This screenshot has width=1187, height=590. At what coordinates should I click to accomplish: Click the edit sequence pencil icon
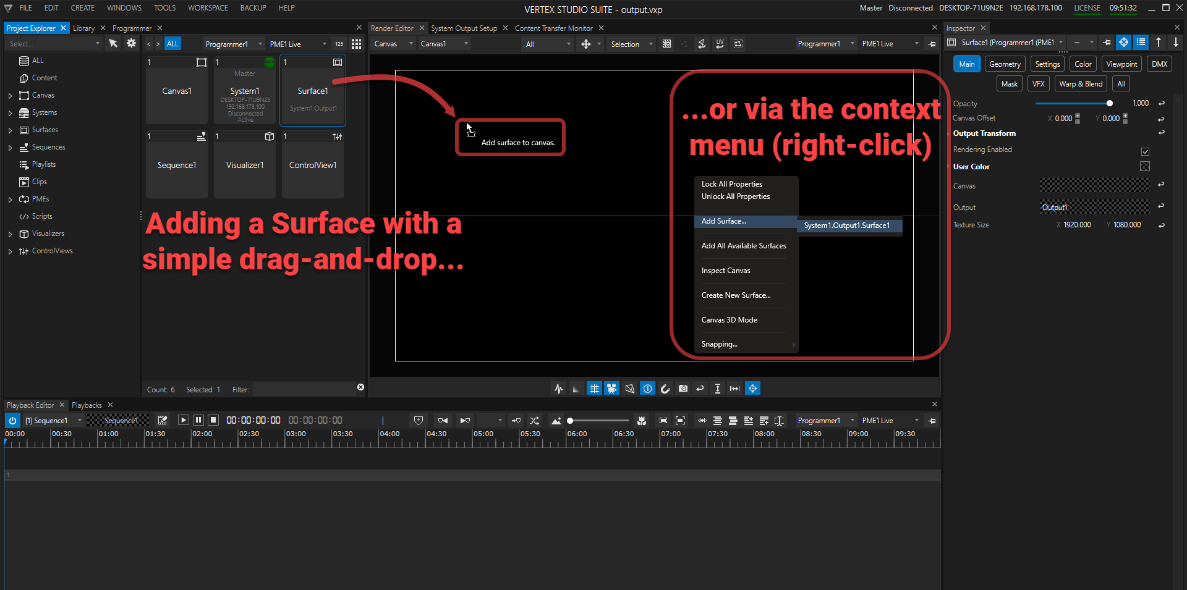point(163,420)
